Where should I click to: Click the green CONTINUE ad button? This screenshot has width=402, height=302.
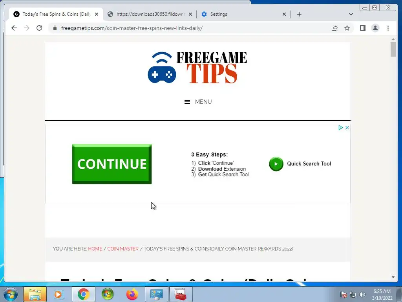(112, 164)
